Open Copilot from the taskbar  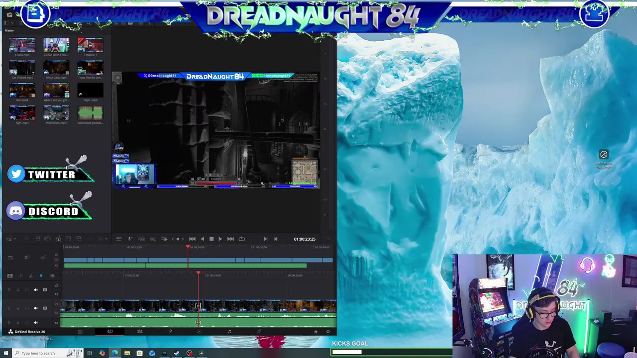[103, 353]
